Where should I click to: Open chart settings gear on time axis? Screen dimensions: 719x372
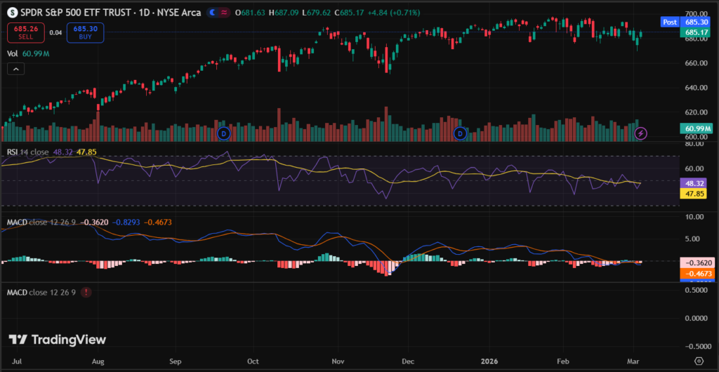[699, 360]
